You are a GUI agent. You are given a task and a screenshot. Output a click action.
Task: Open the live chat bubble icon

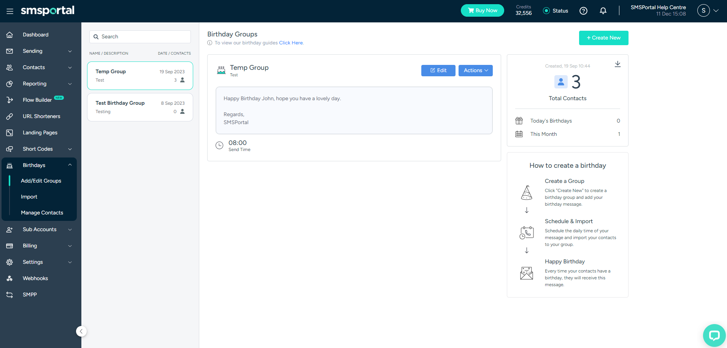714,335
